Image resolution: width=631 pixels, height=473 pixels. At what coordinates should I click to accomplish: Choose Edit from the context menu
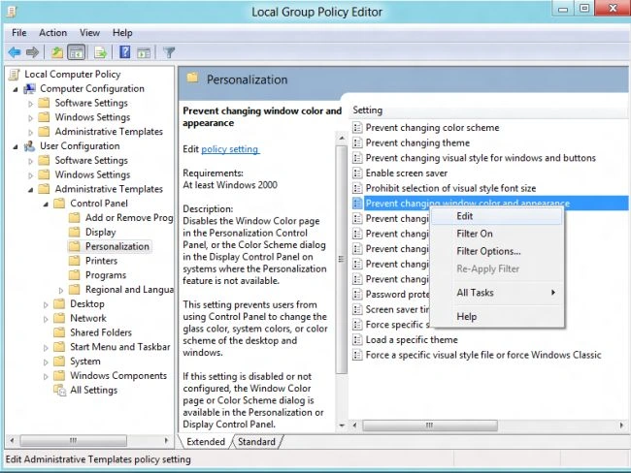pyautogui.click(x=497, y=216)
